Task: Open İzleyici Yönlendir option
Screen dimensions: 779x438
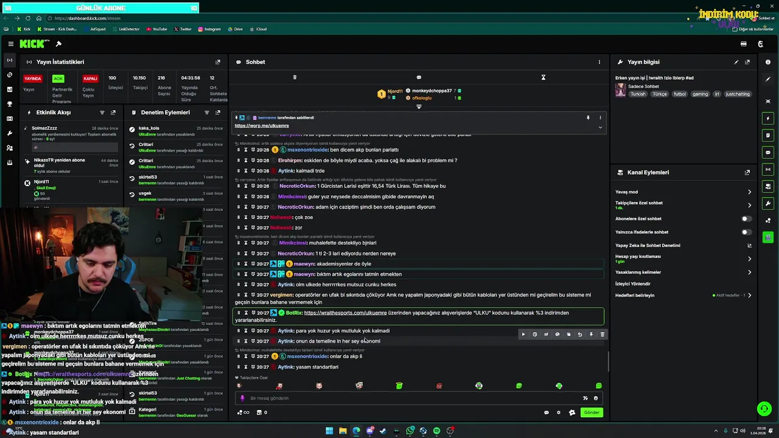Action: tap(633, 284)
